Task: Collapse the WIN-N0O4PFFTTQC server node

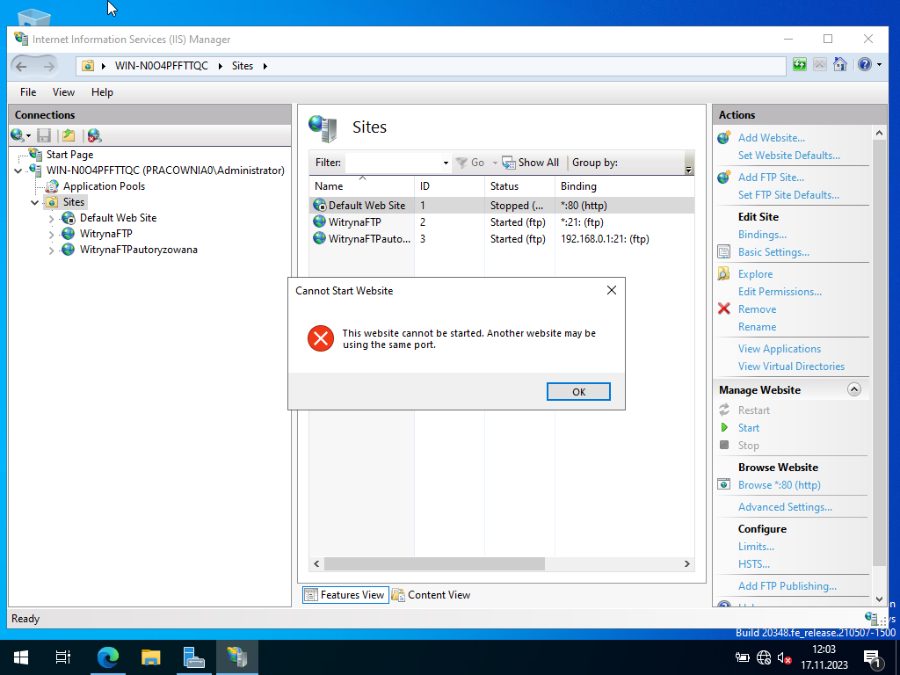Action: coord(18,171)
